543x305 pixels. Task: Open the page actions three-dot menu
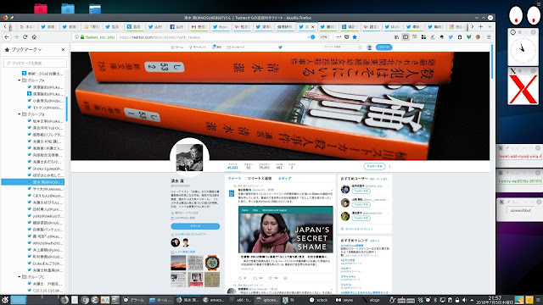[339, 37]
